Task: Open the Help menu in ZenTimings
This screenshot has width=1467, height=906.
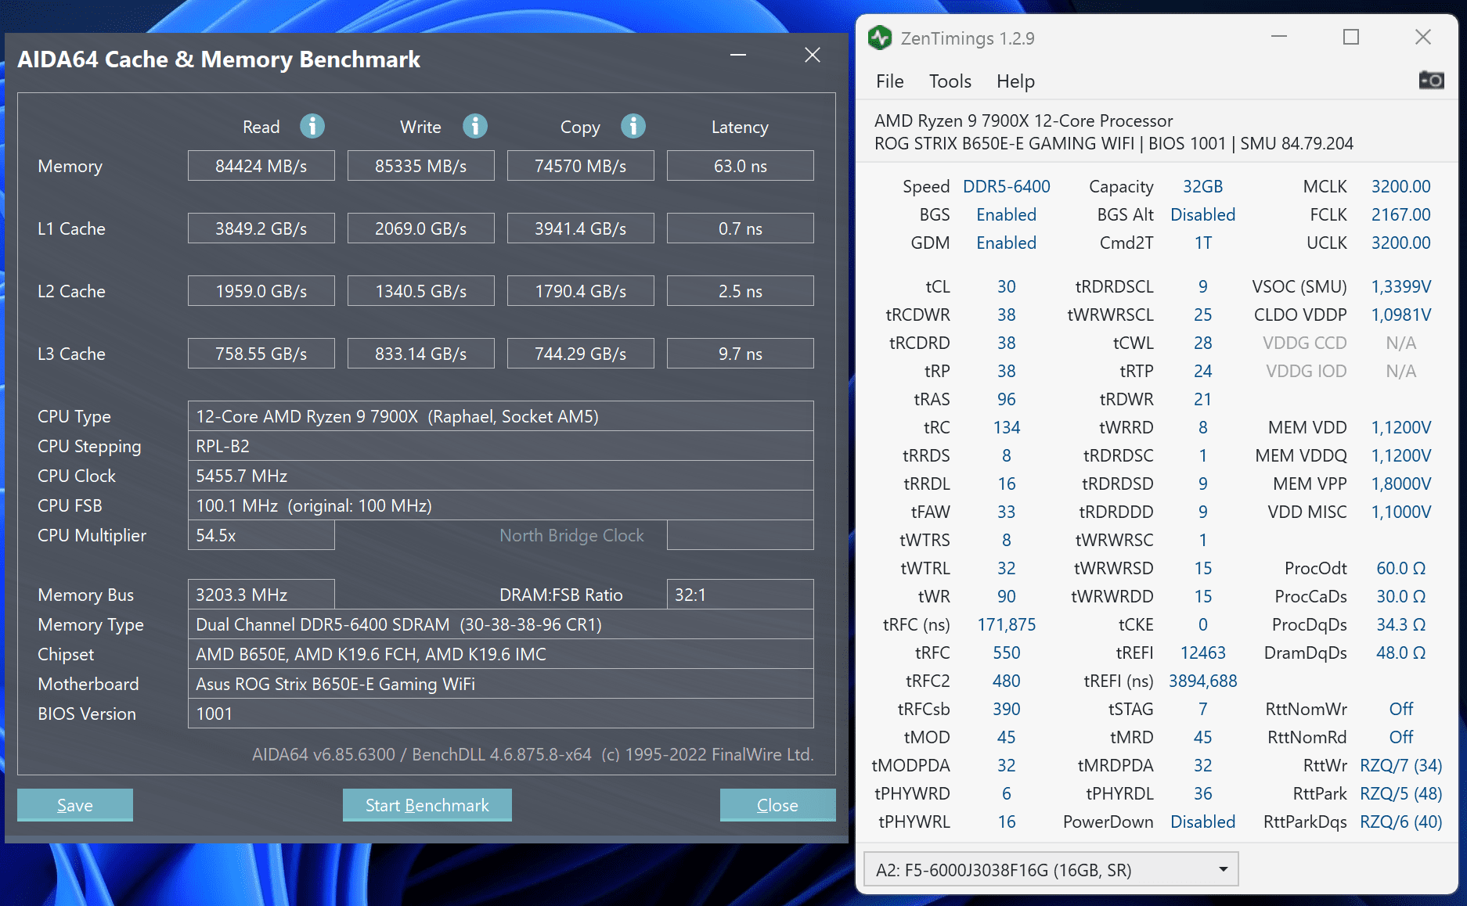Action: click(1015, 81)
